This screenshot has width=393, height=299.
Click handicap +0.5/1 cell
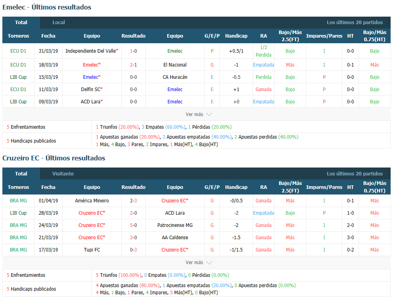pyautogui.click(x=236, y=51)
